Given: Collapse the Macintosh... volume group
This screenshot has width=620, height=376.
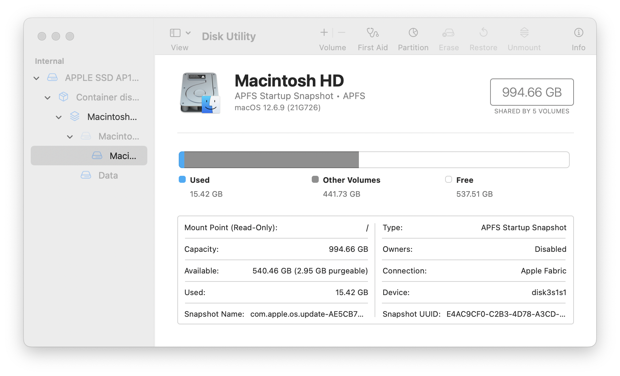Looking at the screenshot, I should point(59,117).
